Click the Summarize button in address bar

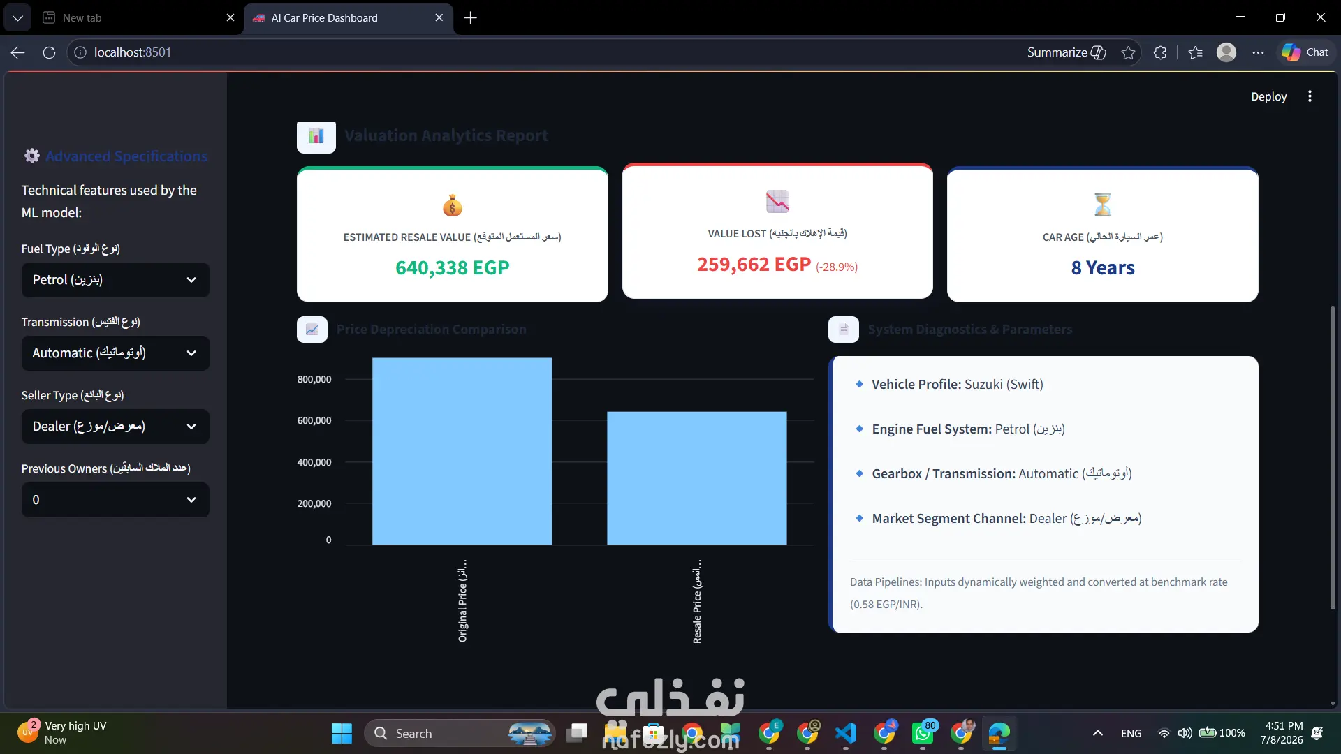tap(1067, 52)
